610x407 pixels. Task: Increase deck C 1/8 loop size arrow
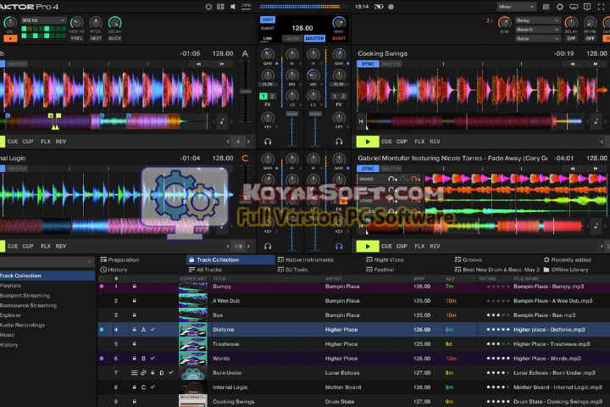tap(248, 246)
